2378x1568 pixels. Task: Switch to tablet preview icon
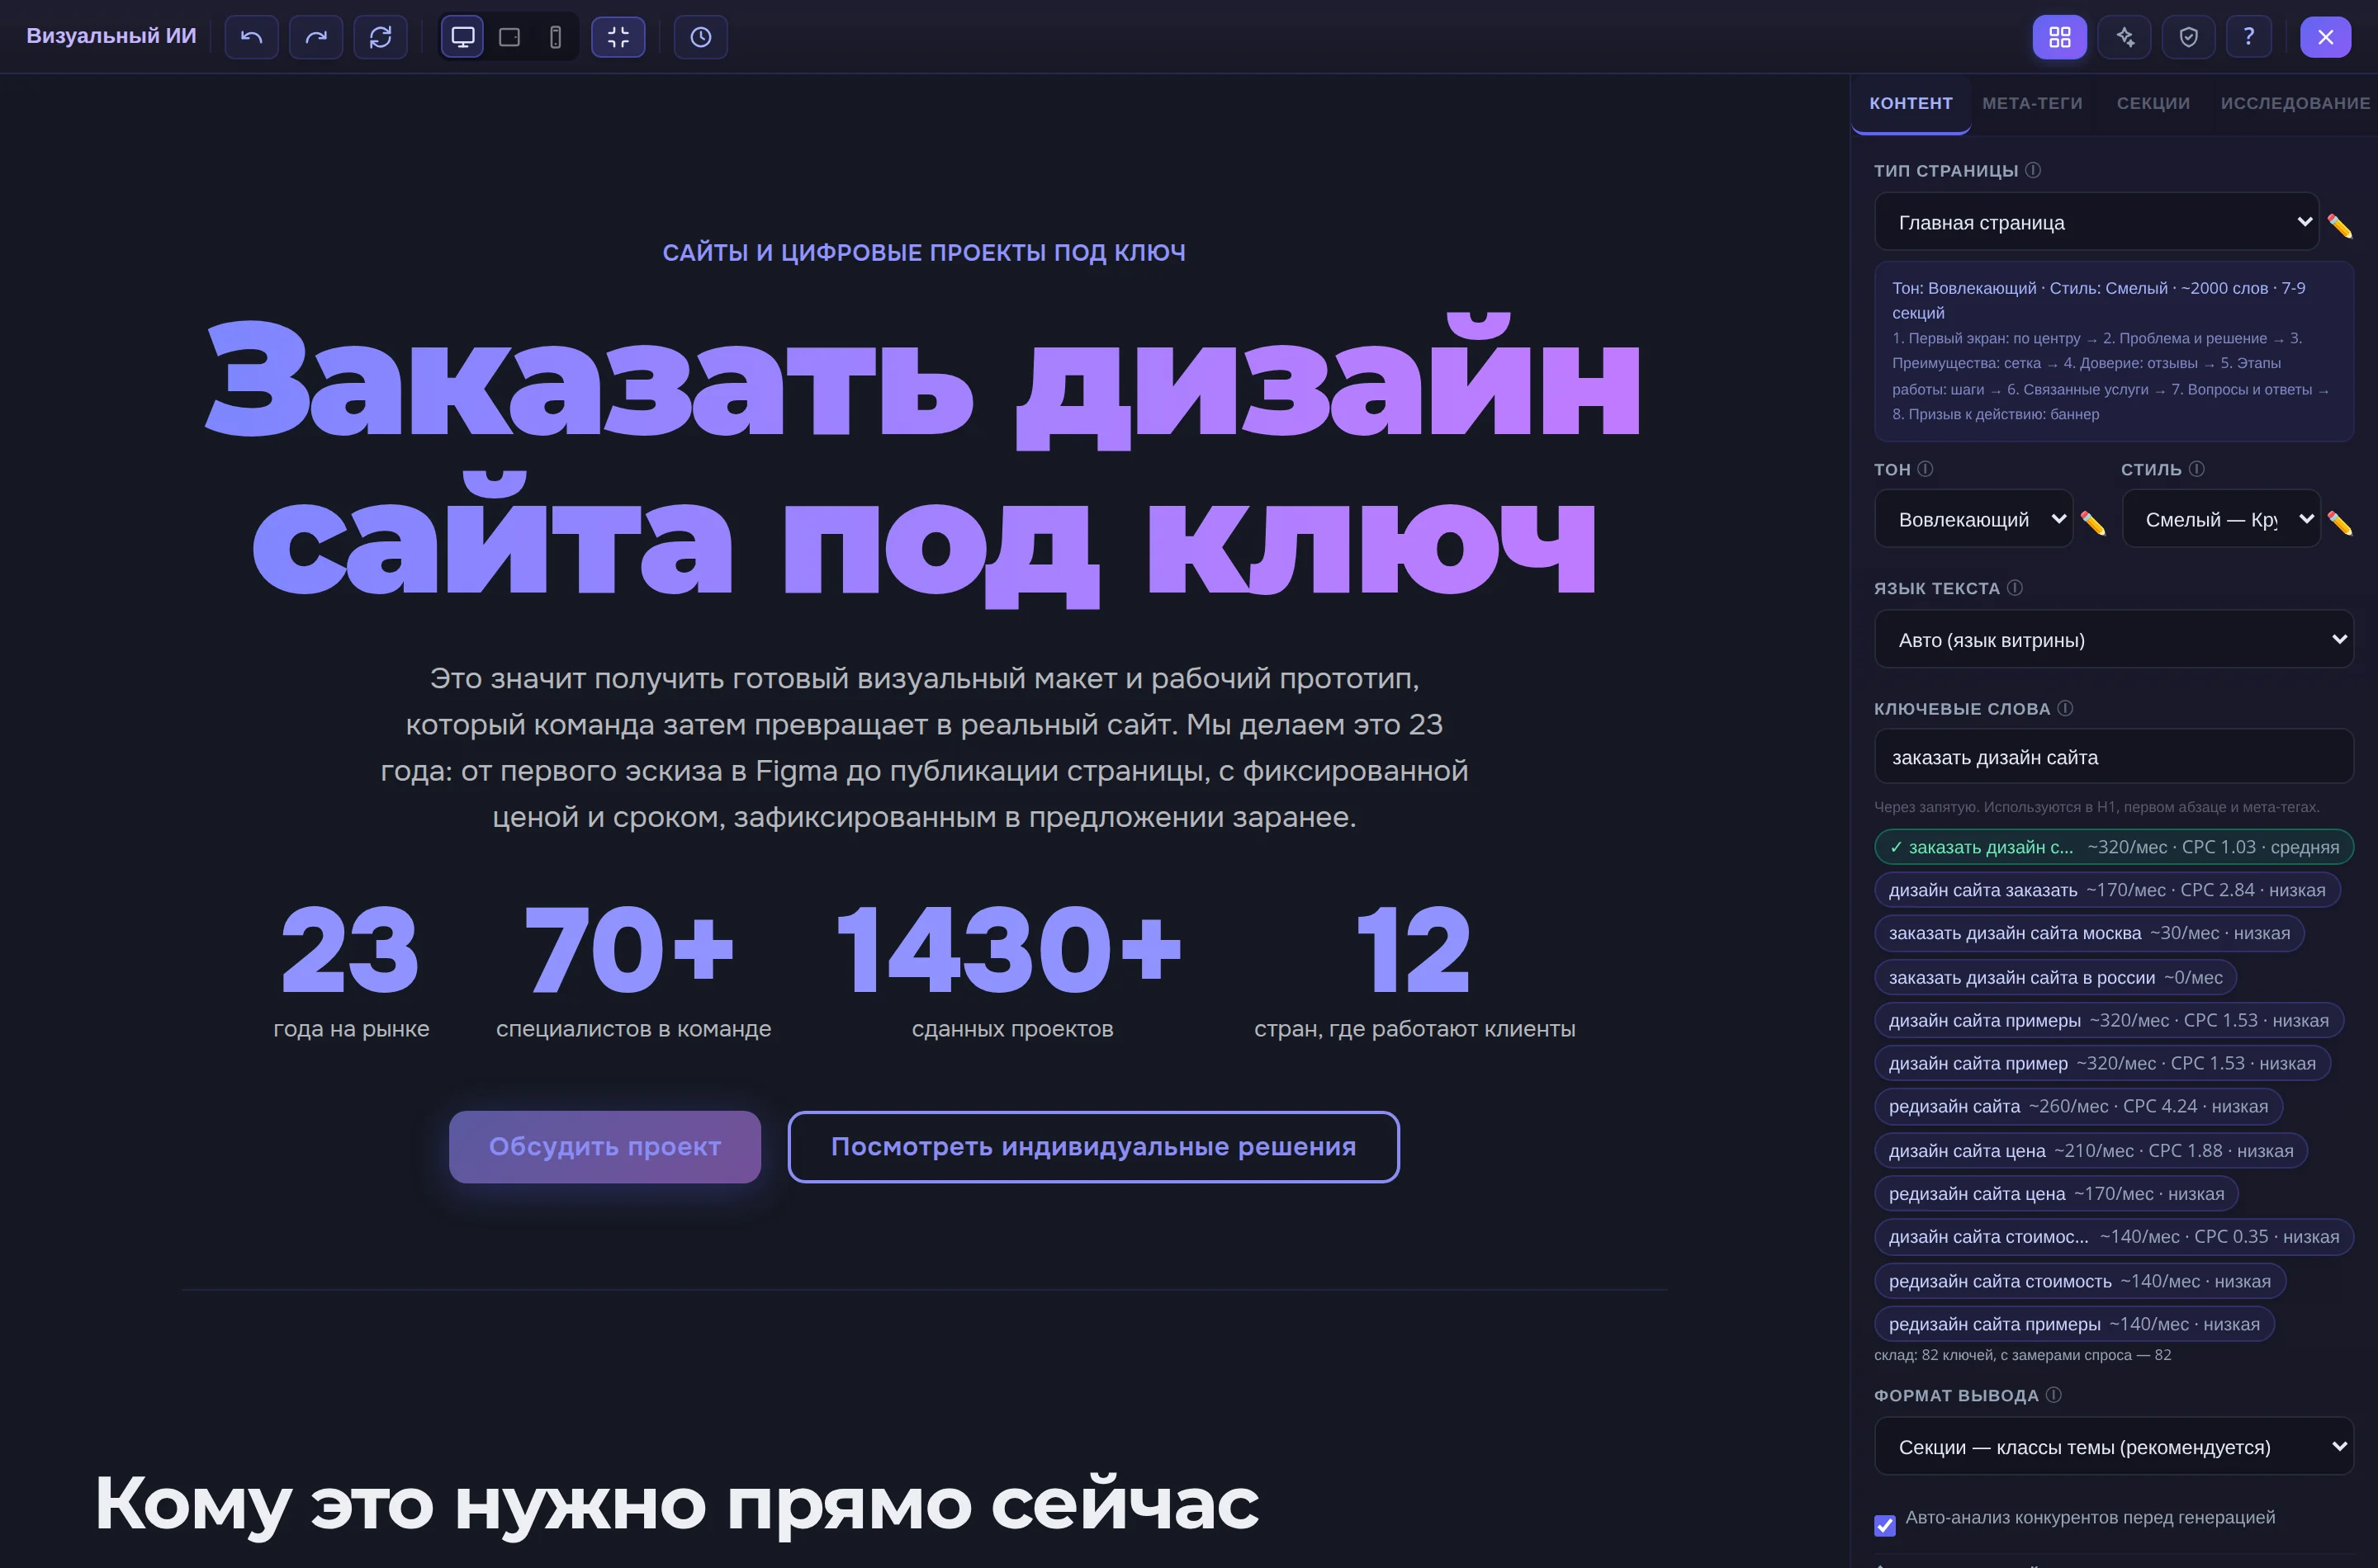[x=509, y=37]
